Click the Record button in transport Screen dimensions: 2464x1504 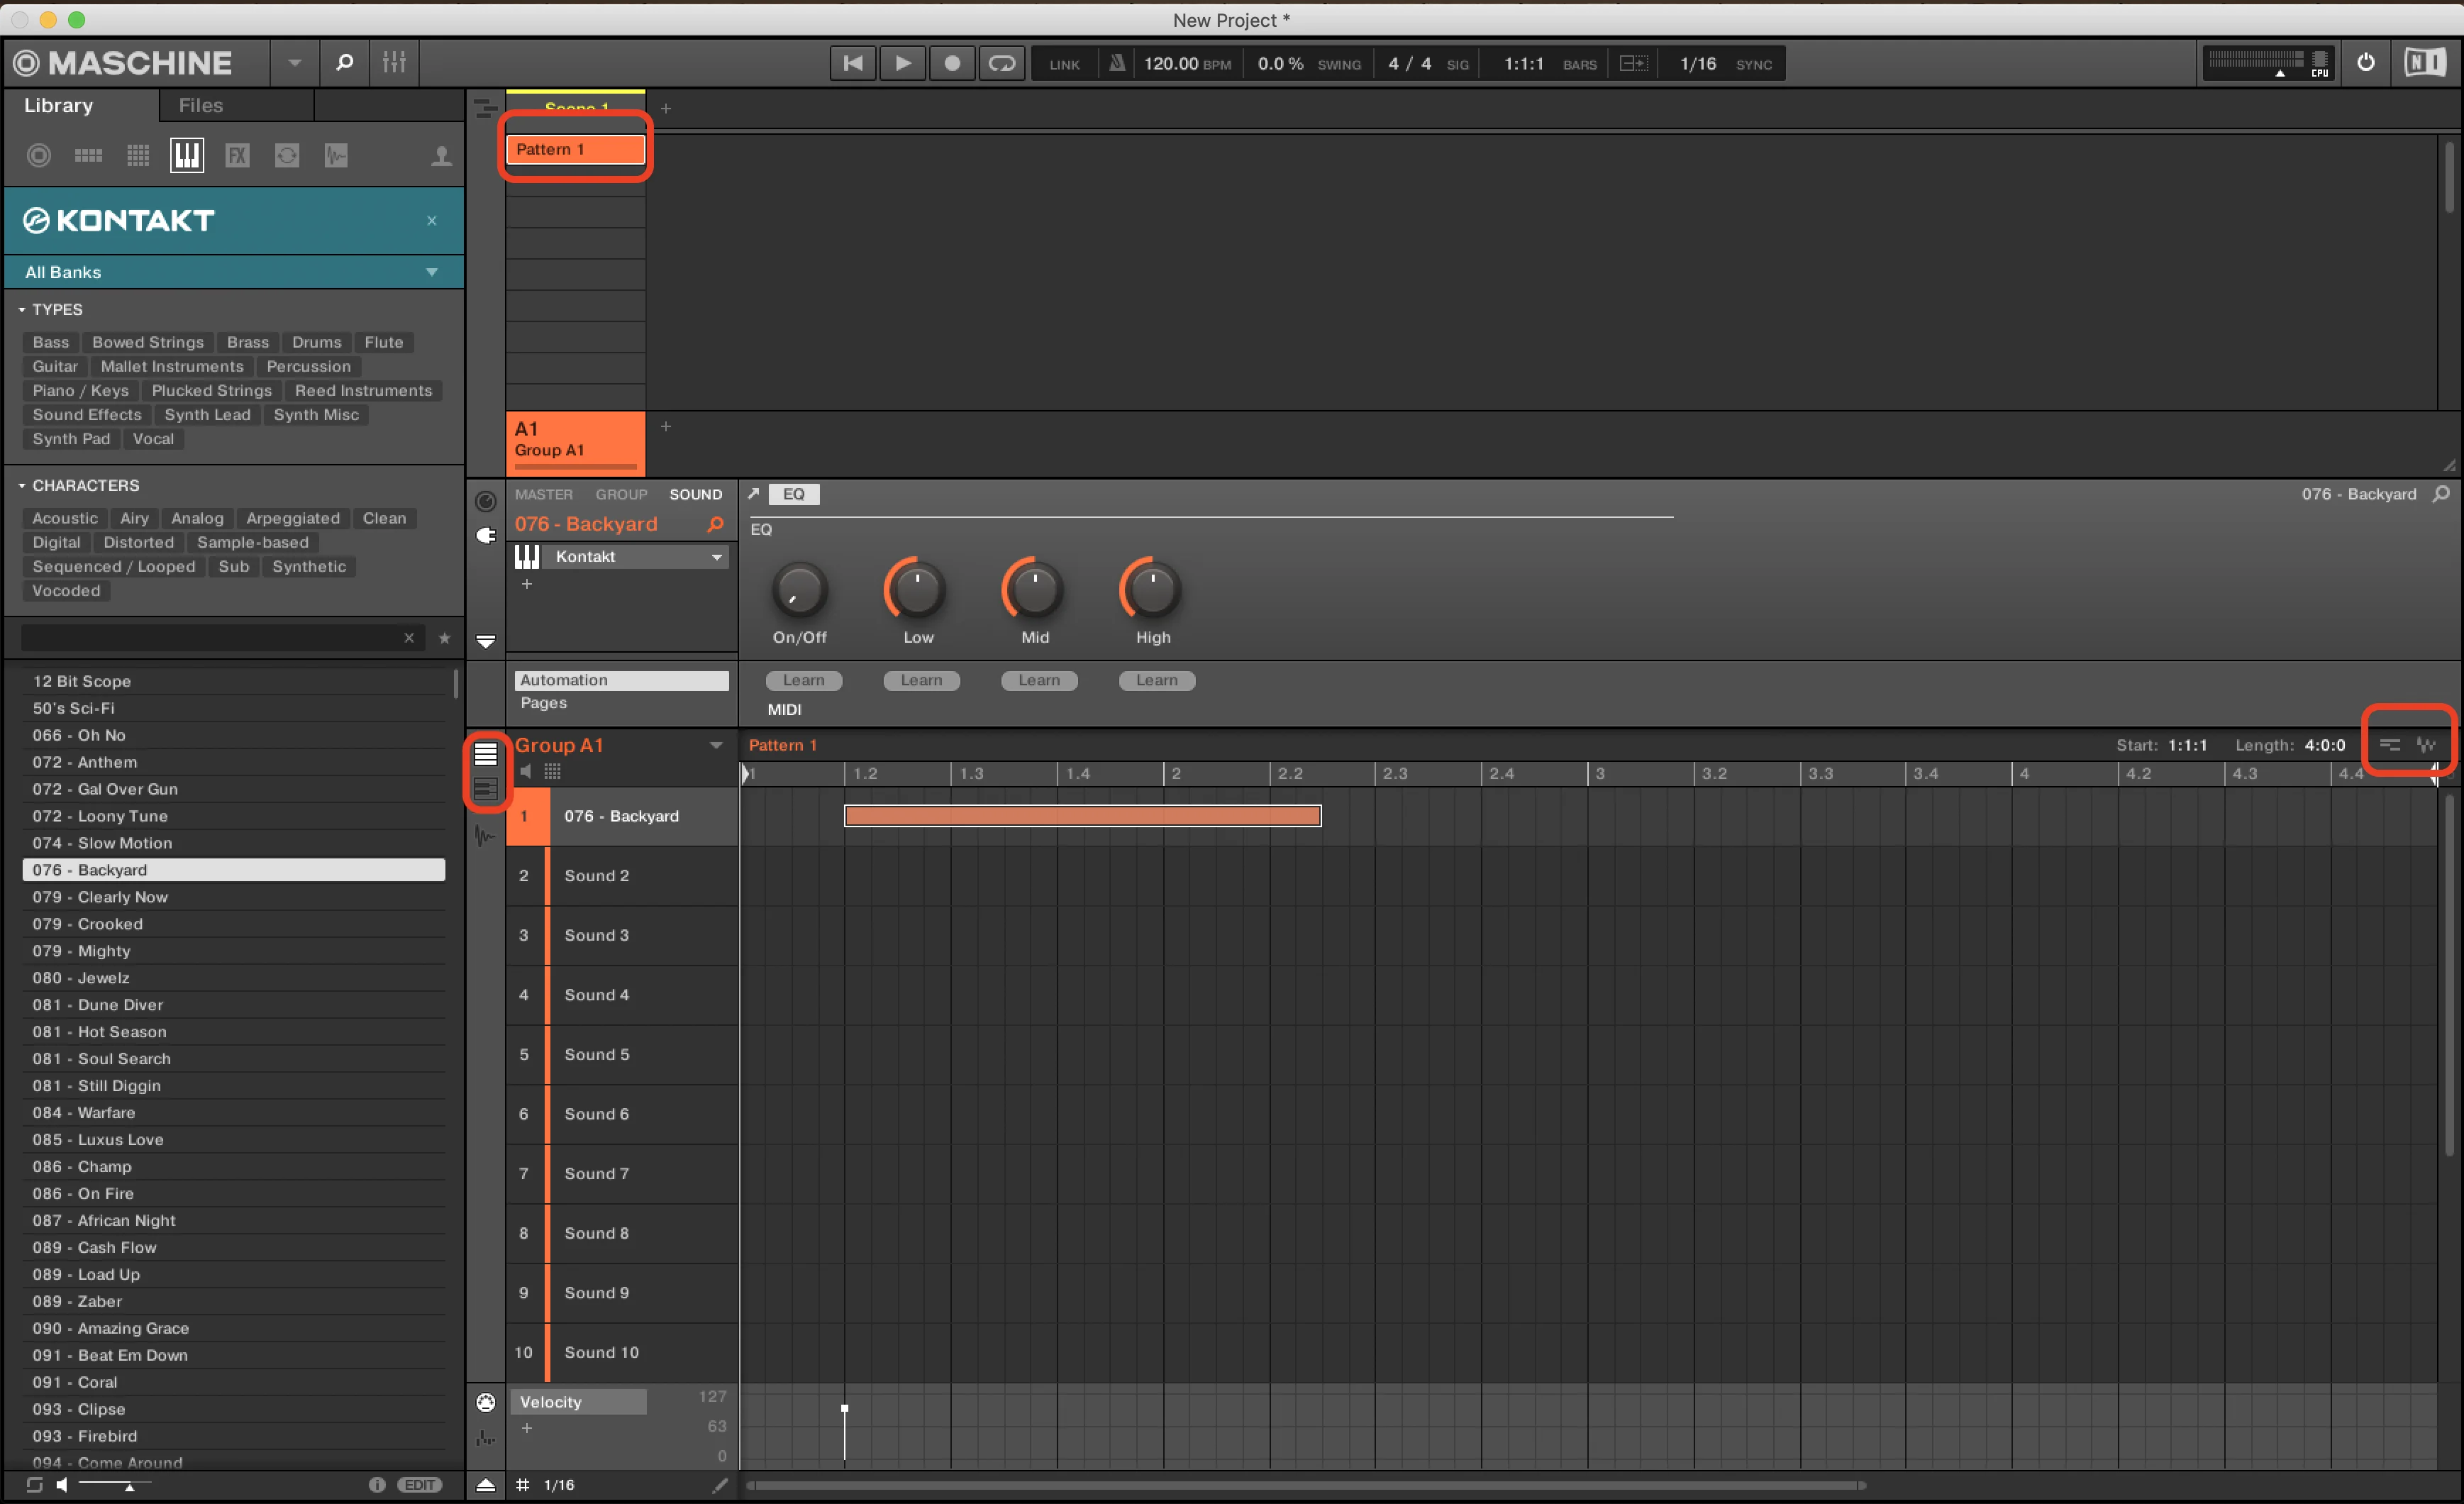952,63
